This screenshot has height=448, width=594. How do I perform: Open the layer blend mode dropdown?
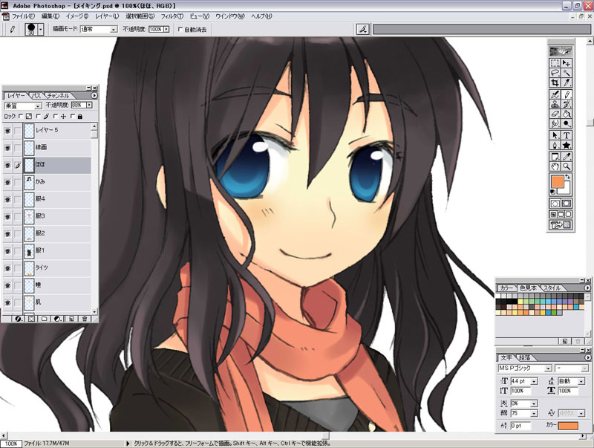(38, 105)
